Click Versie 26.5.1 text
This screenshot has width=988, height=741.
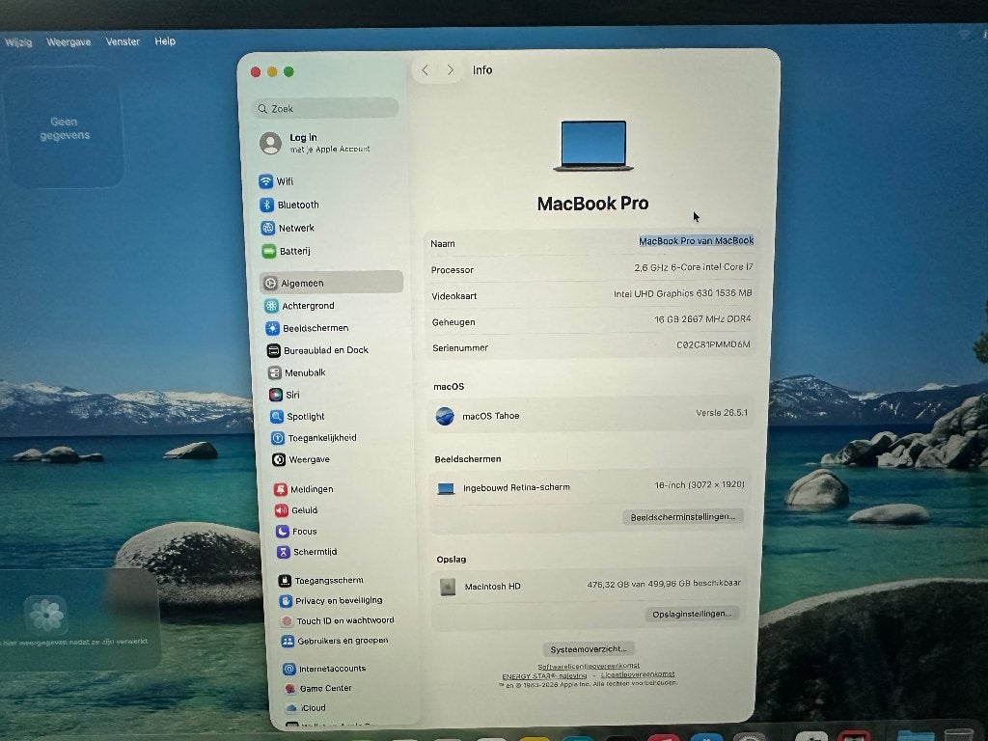pos(722,413)
